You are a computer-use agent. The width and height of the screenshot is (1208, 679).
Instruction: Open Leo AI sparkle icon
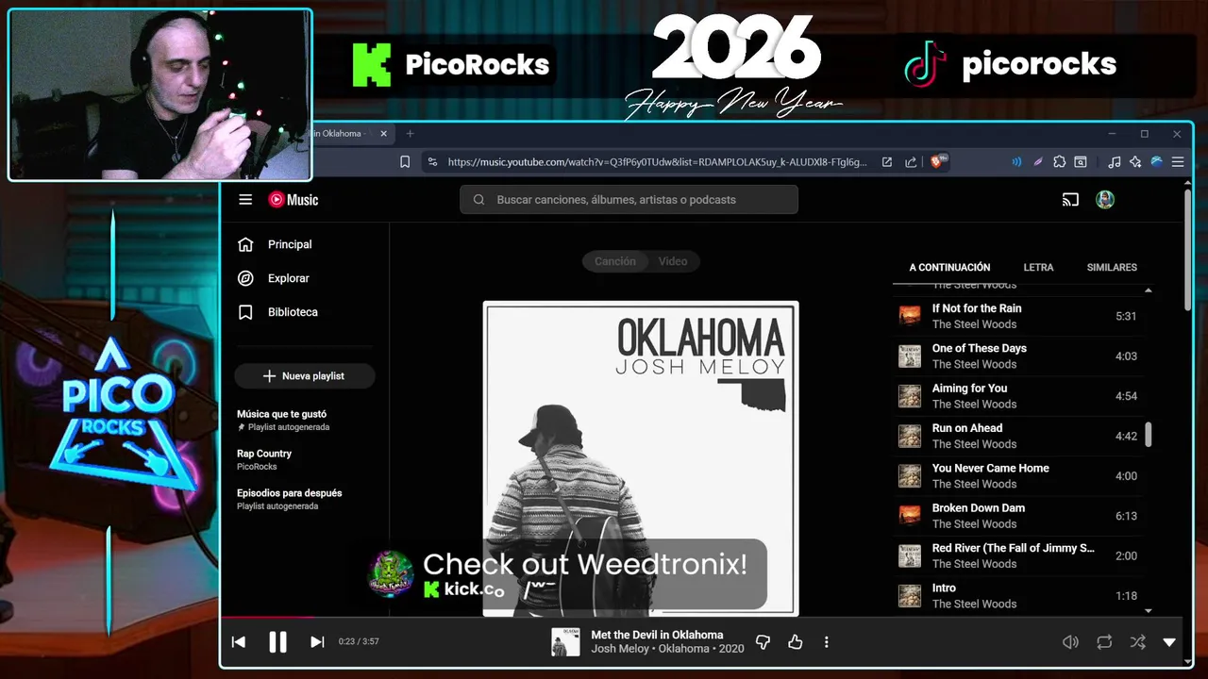pyautogui.click(x=1135, y=162)
